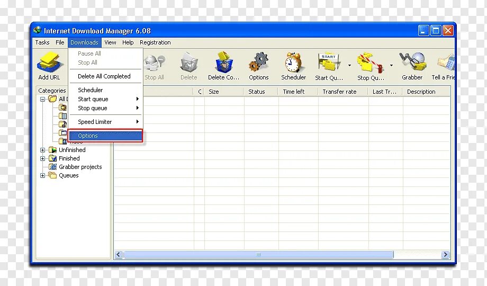
Task: Expand the Queues tree node
Action: (x=42, y=175)
